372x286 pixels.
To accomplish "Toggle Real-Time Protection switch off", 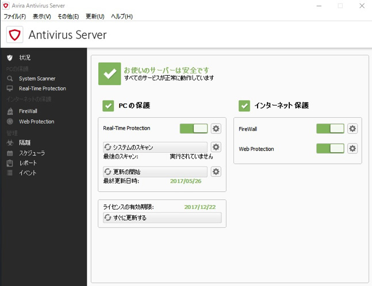I will (x=194, y=129).
